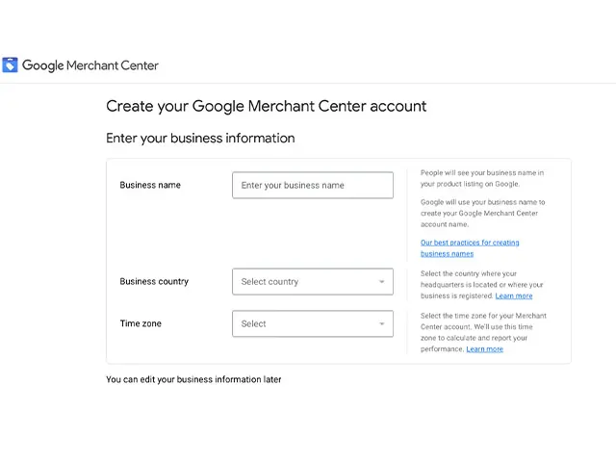Click the Google Merchant Center tag logo icon
The height and width of the screenshot is (462, 616).
coord(10,64)
